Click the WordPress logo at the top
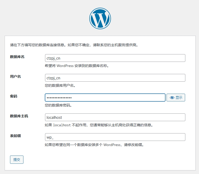Viewport: 199px width, 174px height. pyautogui.click(x=100, y=18)
